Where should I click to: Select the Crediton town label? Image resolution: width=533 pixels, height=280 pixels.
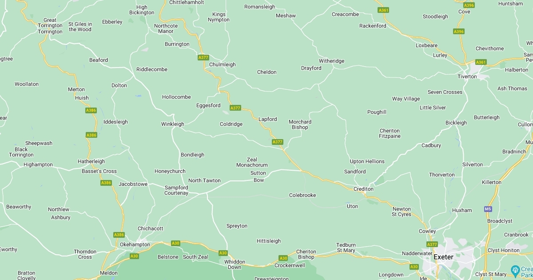pyautogui.click(x=363, y=189)
